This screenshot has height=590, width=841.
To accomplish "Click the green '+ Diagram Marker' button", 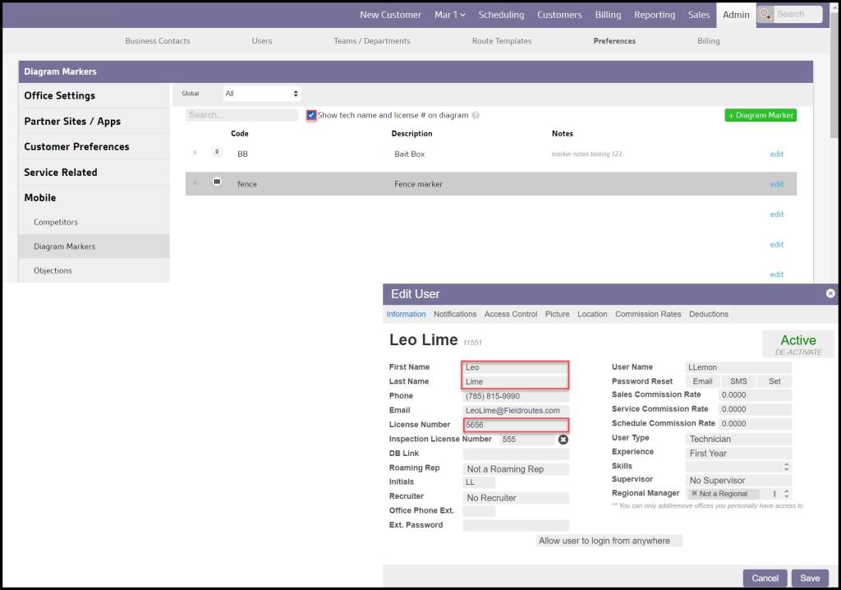I will 761,116.
